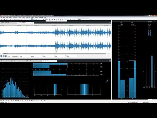Switch to the Regions list tab
Screen dimensions: 157x118
pos(19,61)
